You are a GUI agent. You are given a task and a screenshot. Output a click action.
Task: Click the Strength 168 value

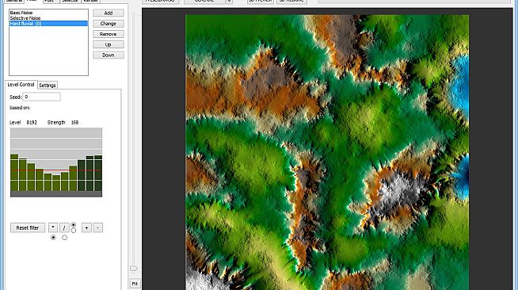[74, 123]
